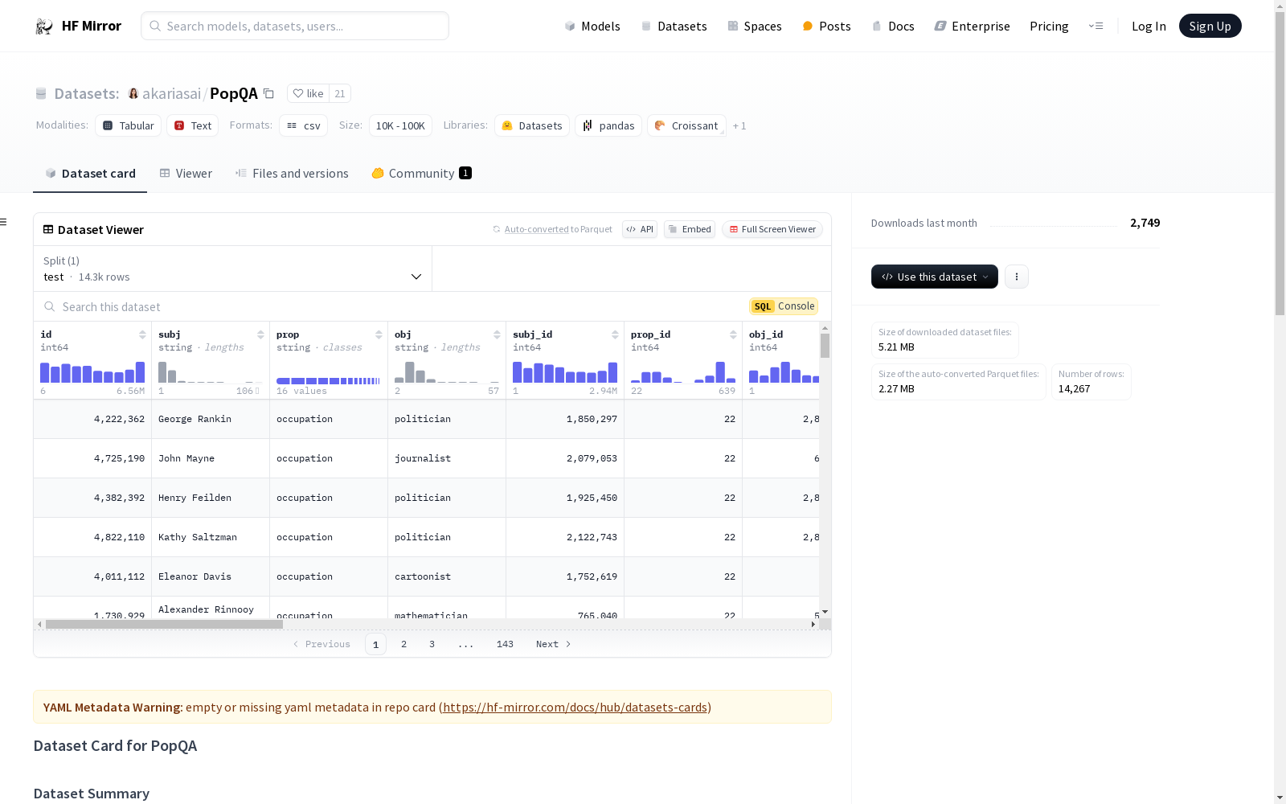
Task: Open the API button in the viewer
Action: [x=640, y=229]
